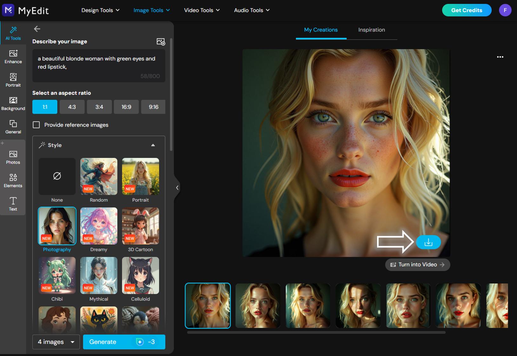Screen dimensions: 517x356
Task: Open the Design Tools dropdown menu
Action: coord(100,10)
